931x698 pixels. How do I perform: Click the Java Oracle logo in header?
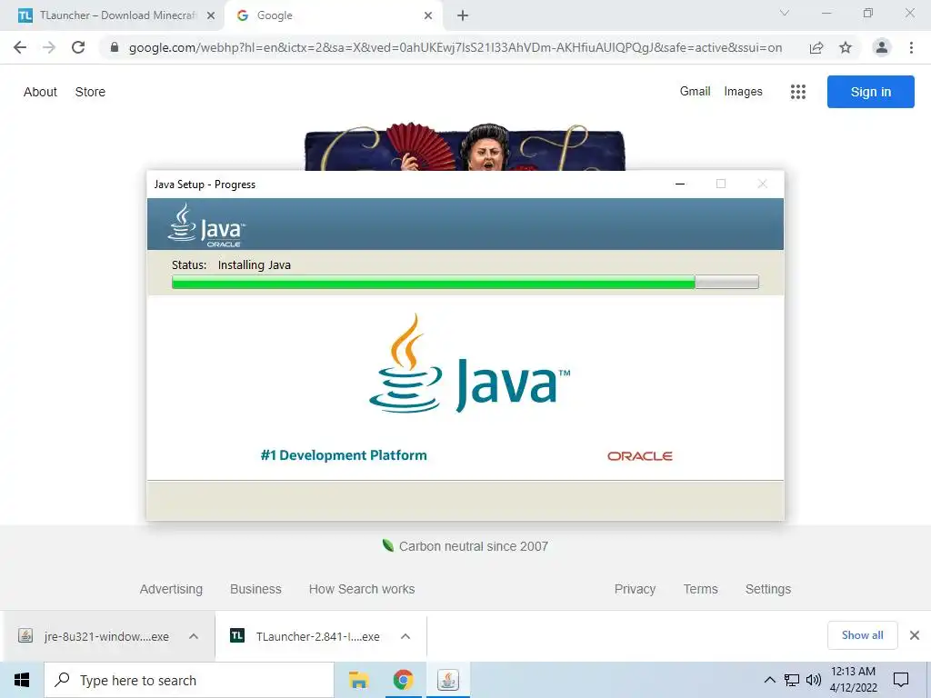coord(206,225)
